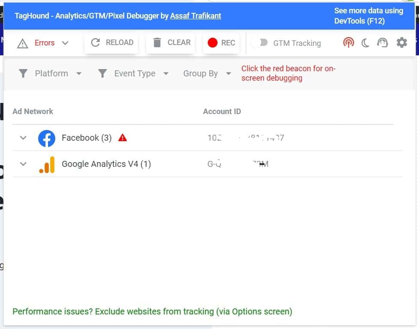Open settings with the gear icon
This screenshot has height=329, width=419.
(x=401, y=42)
